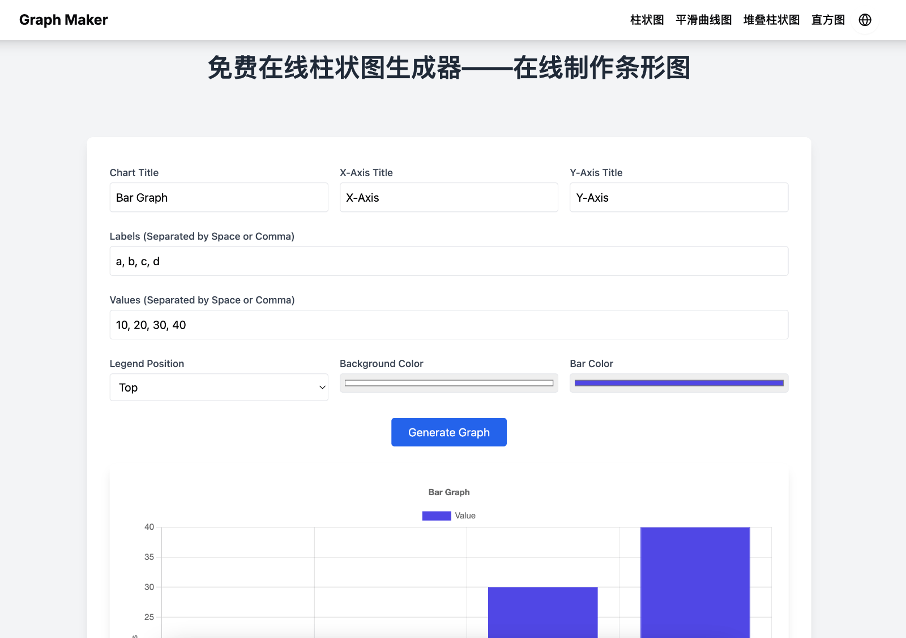The height and width of the screenshot is (638, 906).
Task: Open the Bar Color picker
Action: point(679,383)
